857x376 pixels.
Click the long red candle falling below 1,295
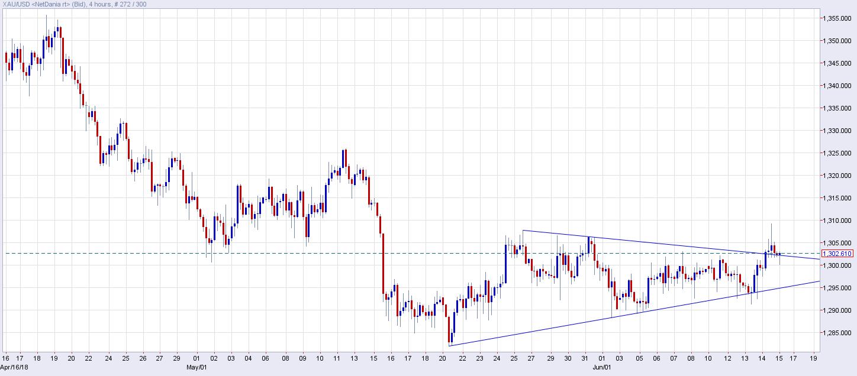pos(384,263)
